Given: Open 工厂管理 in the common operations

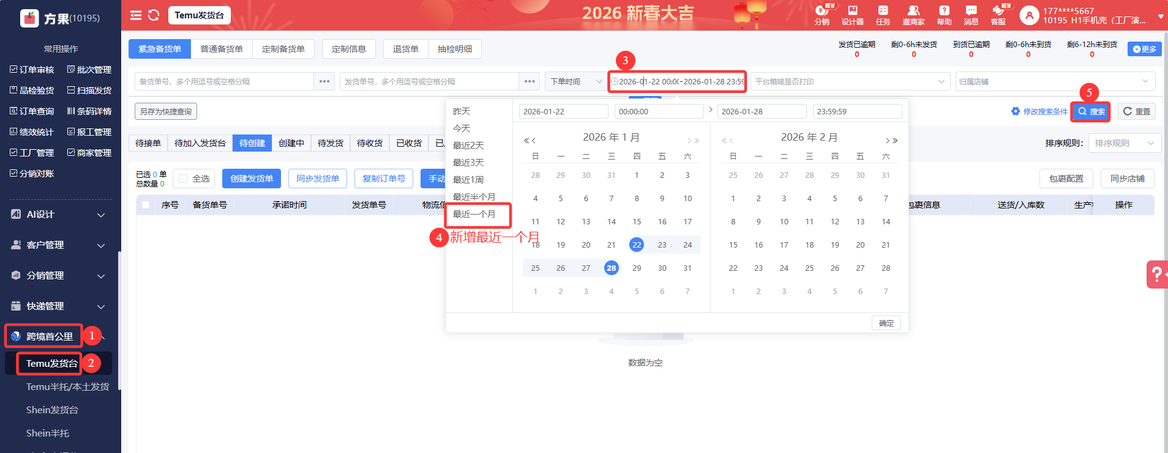Looking at the screenshot, I should pyautogui.click(x=32, y=153).
